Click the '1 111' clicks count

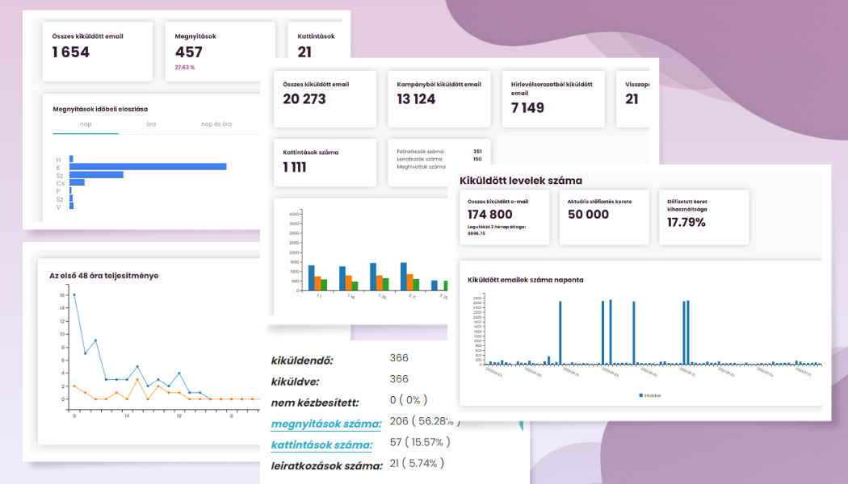tap(295, 168)
